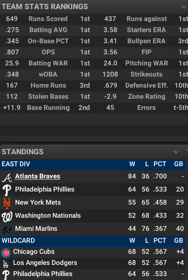The image size is (188, 280).
Task: Open Miami Marlins team name
Action: click(x=36, y=228)
